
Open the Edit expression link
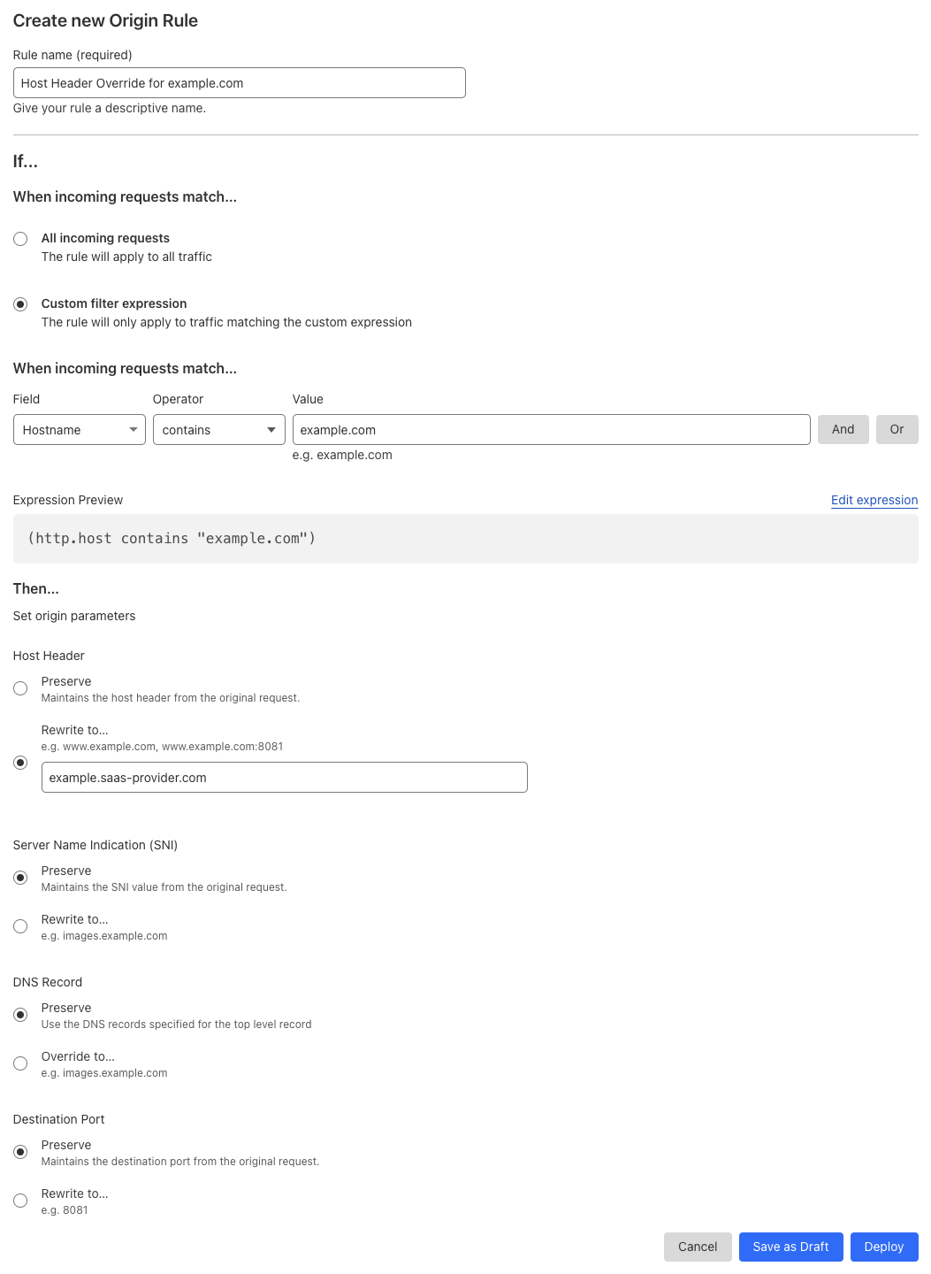[x=874, y=500]
